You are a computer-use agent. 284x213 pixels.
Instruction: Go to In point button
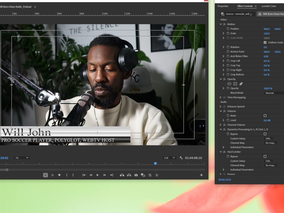pyautogui.click(x=84, y=175)
